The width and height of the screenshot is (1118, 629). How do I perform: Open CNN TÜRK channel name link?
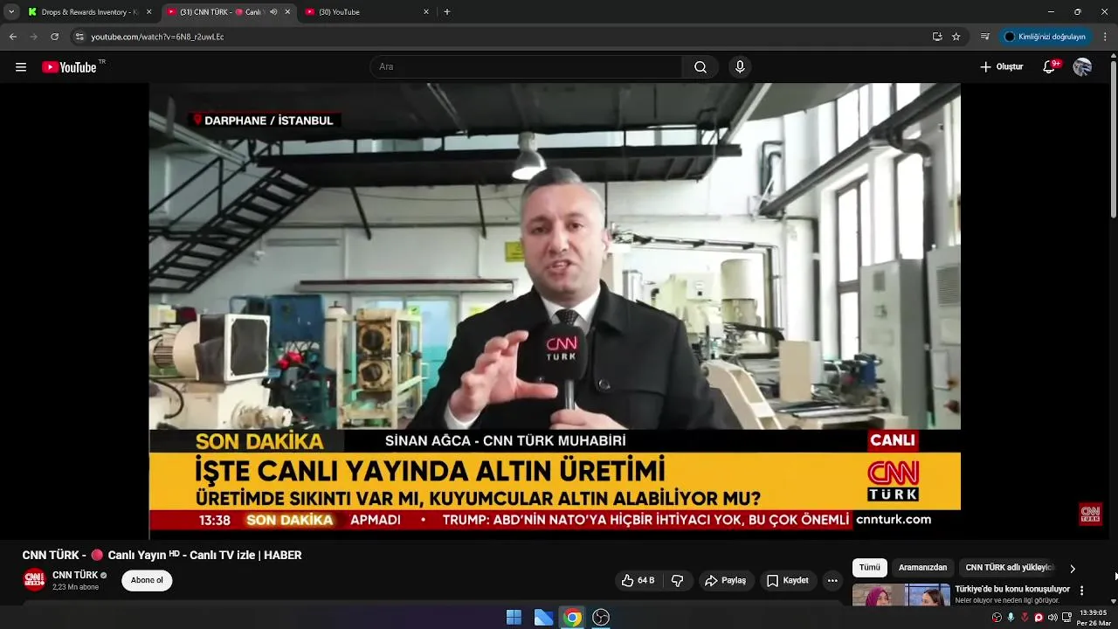tap(75, 575)
